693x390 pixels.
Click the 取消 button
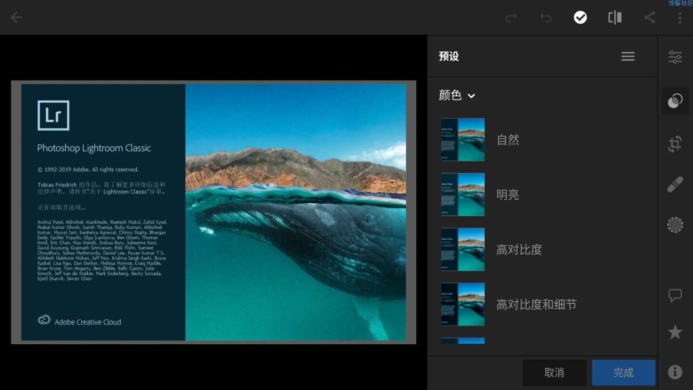554,373
